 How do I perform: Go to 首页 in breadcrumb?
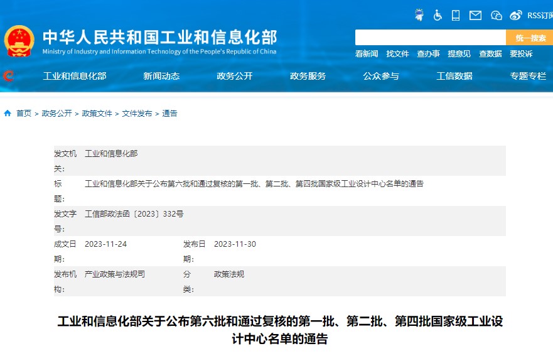pyautogui.click(x=24, y=113)
